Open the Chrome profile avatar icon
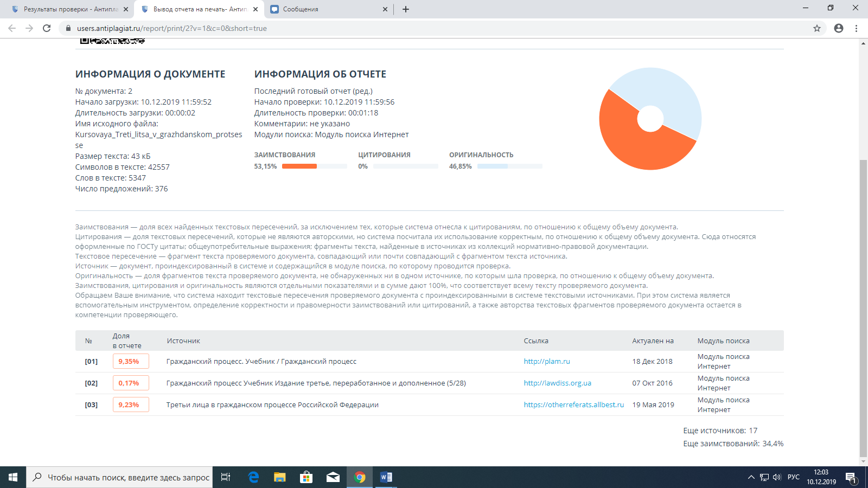The image size is (868, 488). 839,28
